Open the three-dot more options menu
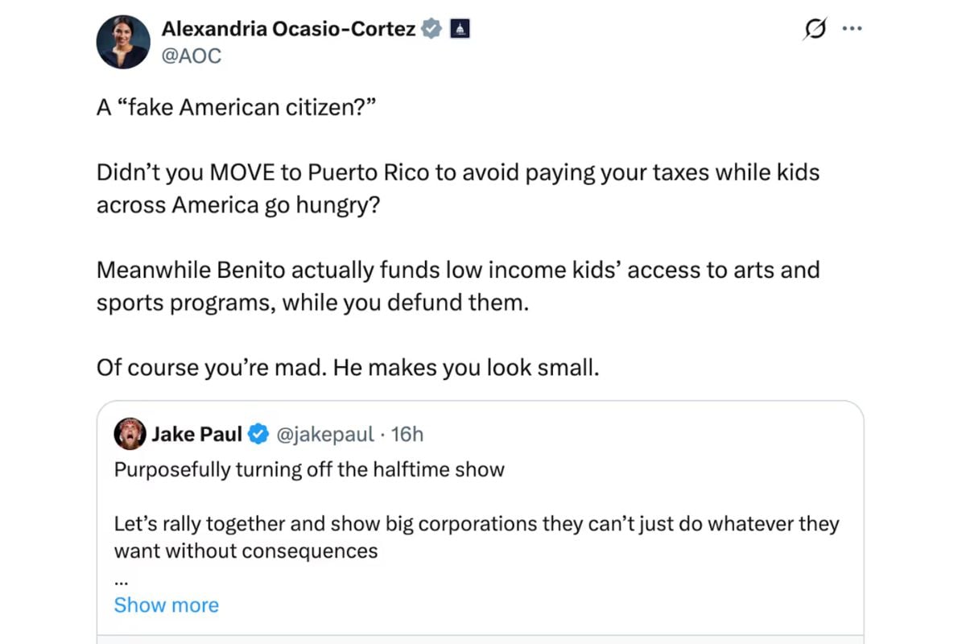 [x=851, y=28]
